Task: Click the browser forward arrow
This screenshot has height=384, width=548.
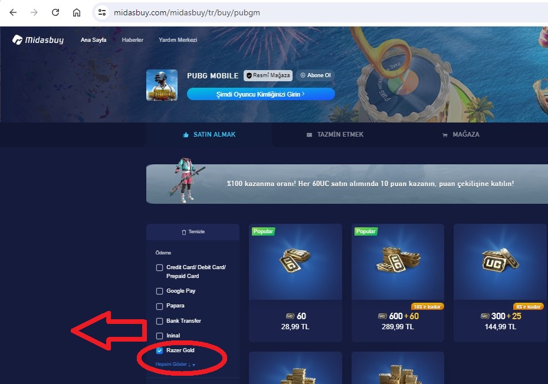Action: tap(34, 12)
